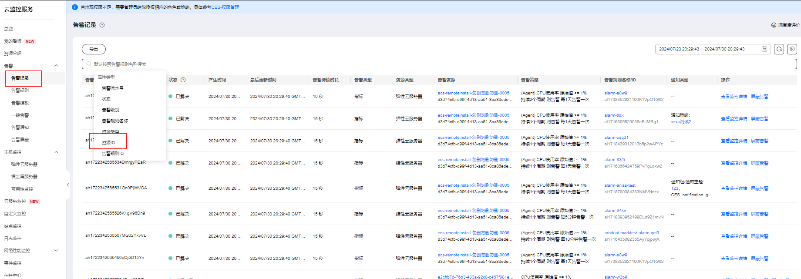
Task: Click the search magnifier icon in filter box
Action: [x=89, y=64]
